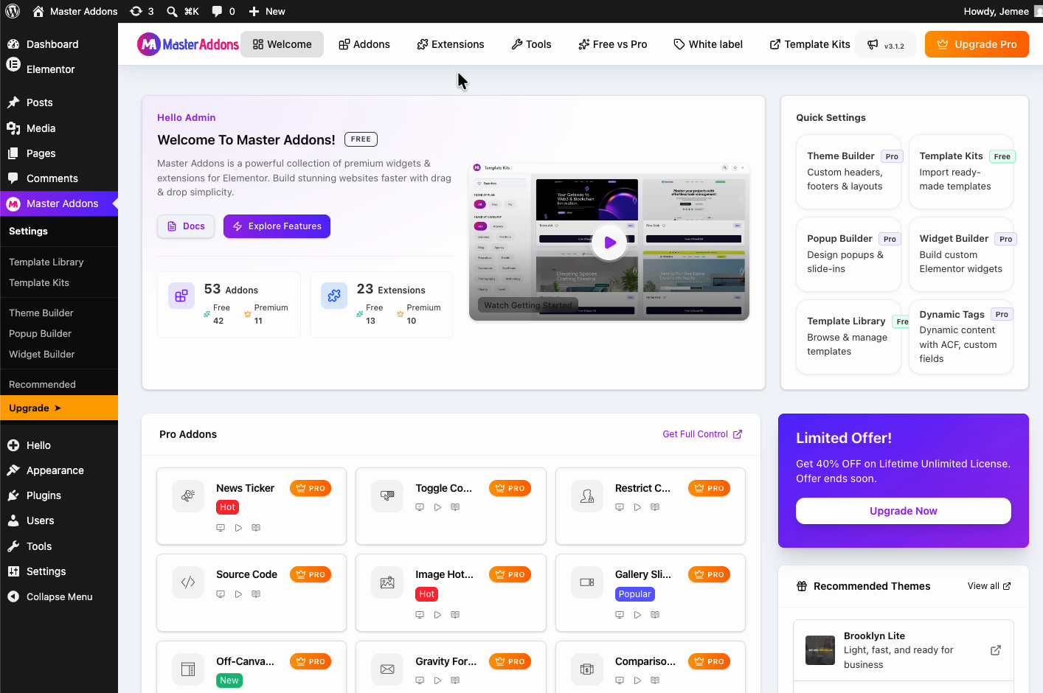
Task: Click View all recommended themes link
Action: (x=989, y=586)
